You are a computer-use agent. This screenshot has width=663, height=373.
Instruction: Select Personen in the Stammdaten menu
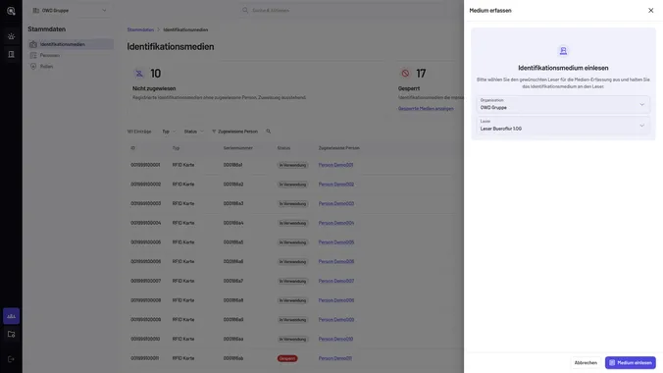[x=49, y=55]
